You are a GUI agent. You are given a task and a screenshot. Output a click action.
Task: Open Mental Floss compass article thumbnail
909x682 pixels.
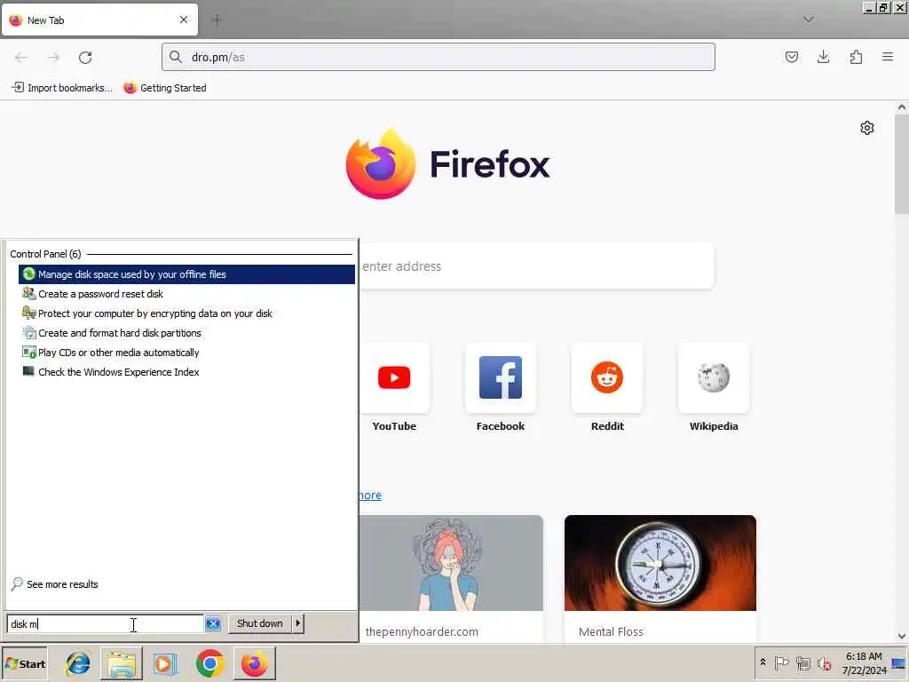[x=660, y=562]
